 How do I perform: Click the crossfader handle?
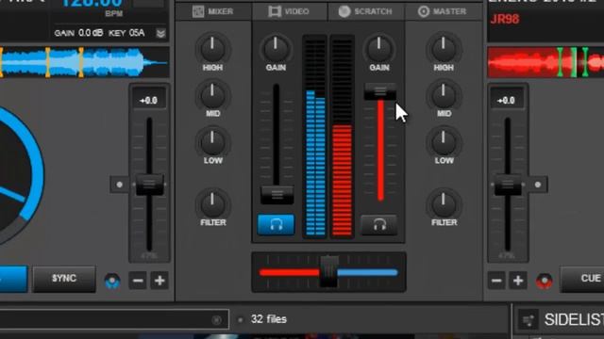pos(328,271)
